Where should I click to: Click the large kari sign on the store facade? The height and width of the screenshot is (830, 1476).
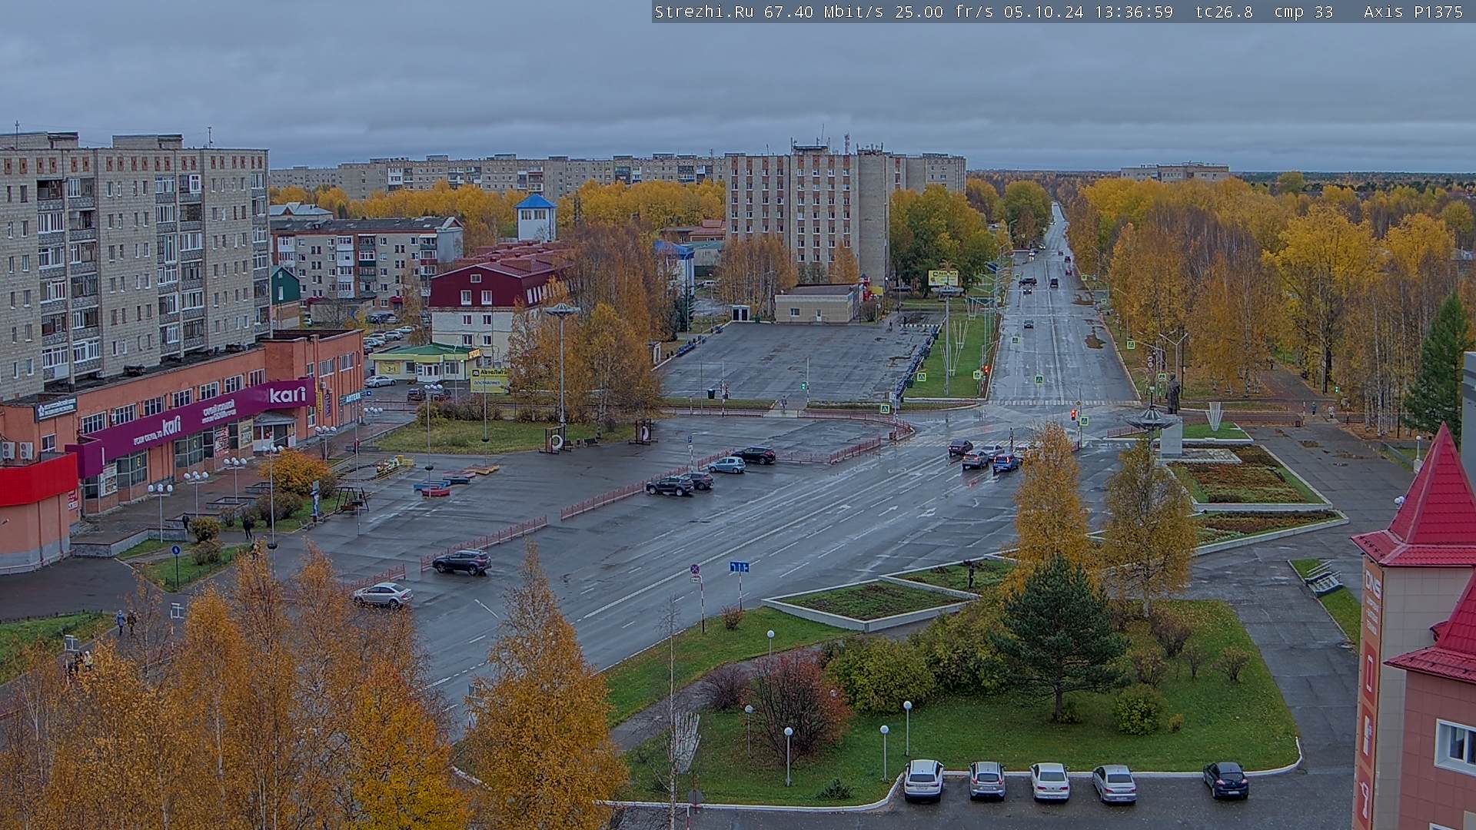288,395
